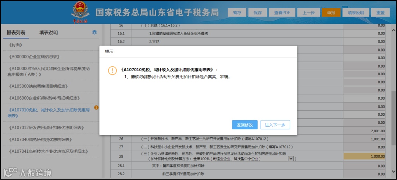Screen dimensions: 397x180
Task: Click the layers stack icon in sidebar
Action: [94, 32]
